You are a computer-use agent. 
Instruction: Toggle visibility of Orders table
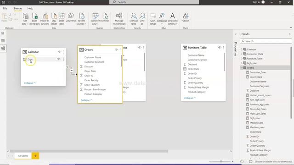116,50
